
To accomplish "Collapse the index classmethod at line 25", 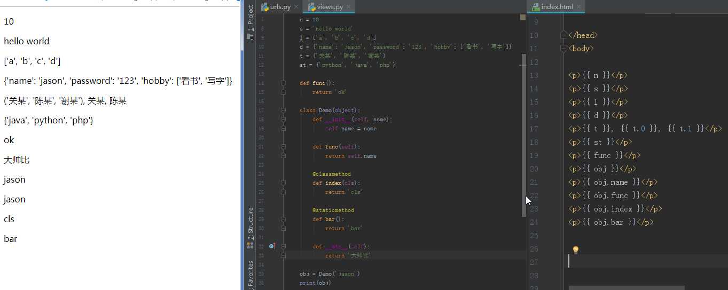I will pyautogui.click(x=283, y=183).
